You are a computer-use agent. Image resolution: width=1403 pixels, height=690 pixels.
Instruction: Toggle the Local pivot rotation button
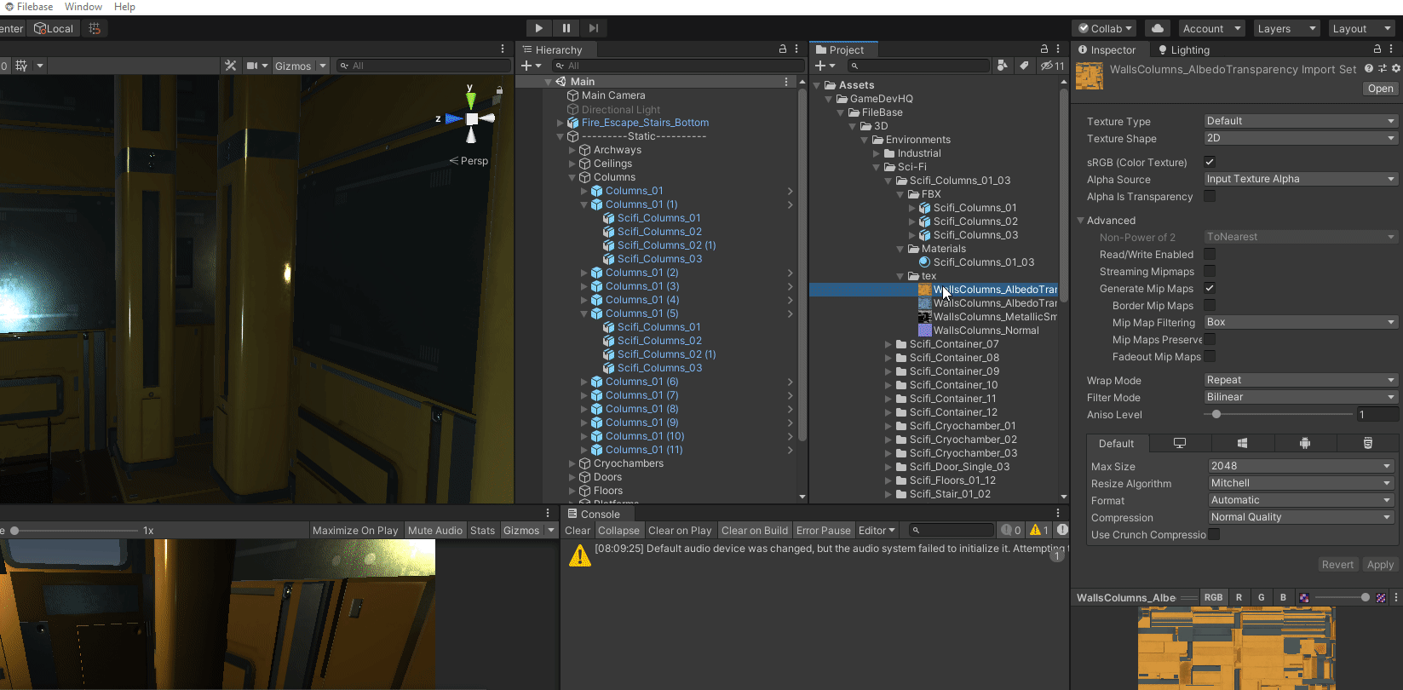coord(54,28)
